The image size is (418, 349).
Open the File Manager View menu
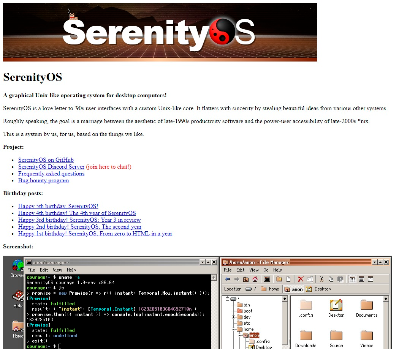click(x=254, y=270)
